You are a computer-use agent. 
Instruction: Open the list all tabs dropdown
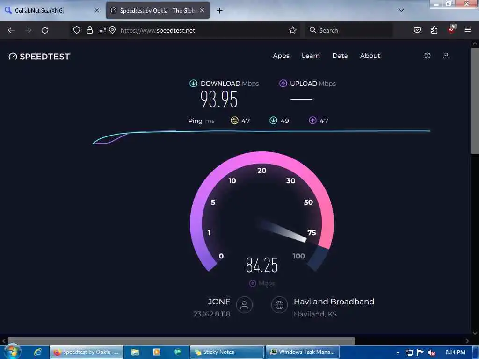click(x=401, y=10)
